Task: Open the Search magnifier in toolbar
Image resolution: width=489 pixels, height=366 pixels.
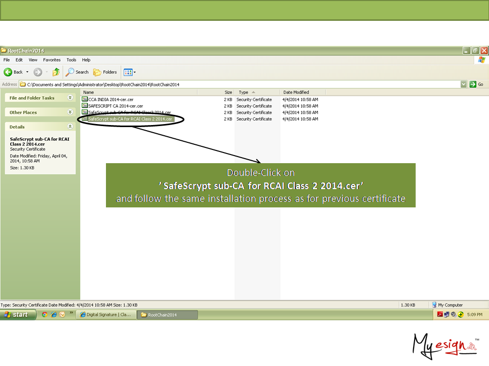Action: tap(71, 72)
